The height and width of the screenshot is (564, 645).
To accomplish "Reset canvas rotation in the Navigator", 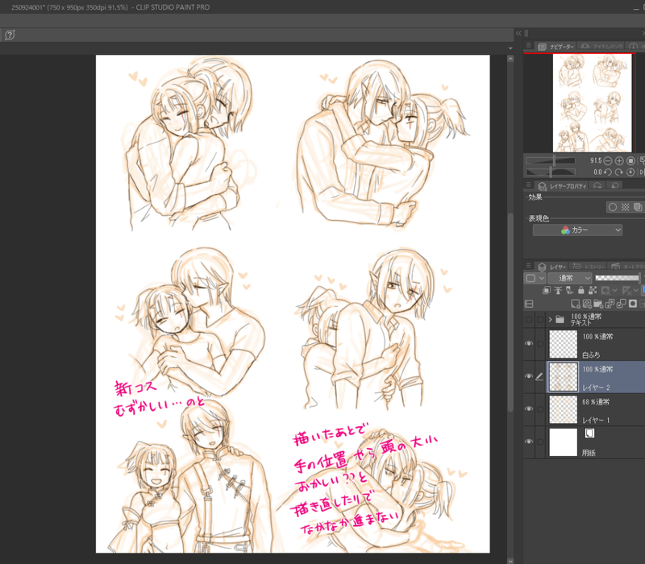I will 630,172.
